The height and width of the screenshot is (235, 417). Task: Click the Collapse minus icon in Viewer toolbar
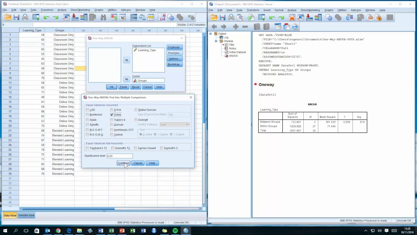pos(245,27)
